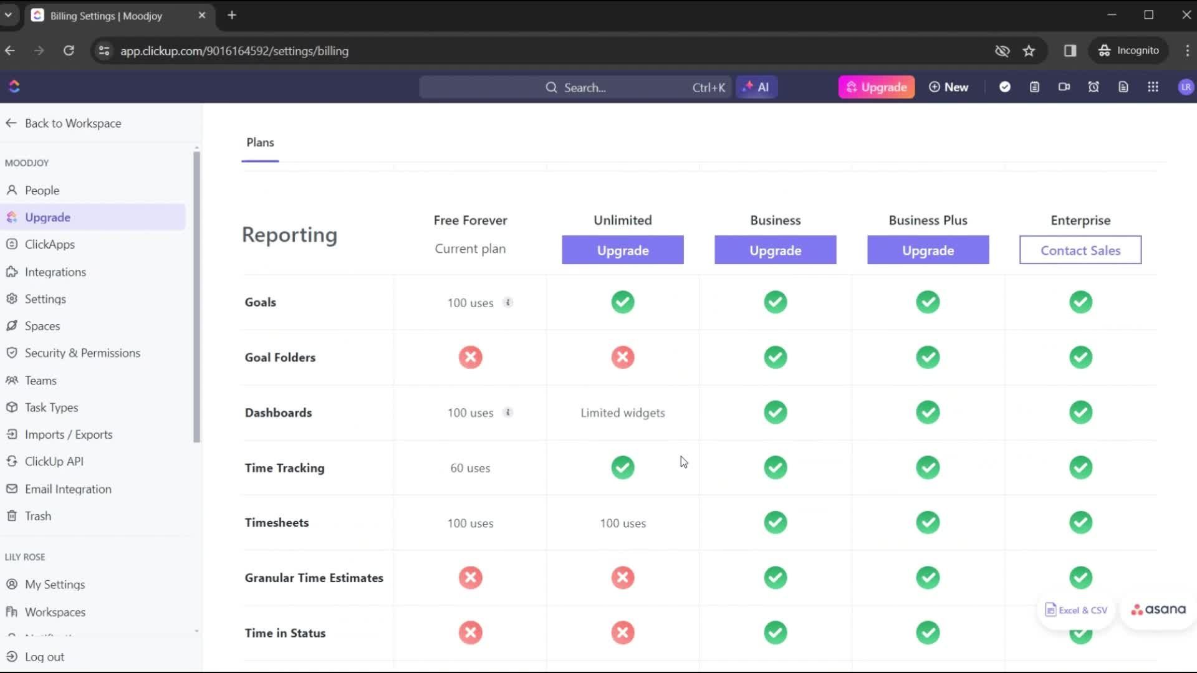
Task: Click the Trash bin icon
Action: pos(12,516)
